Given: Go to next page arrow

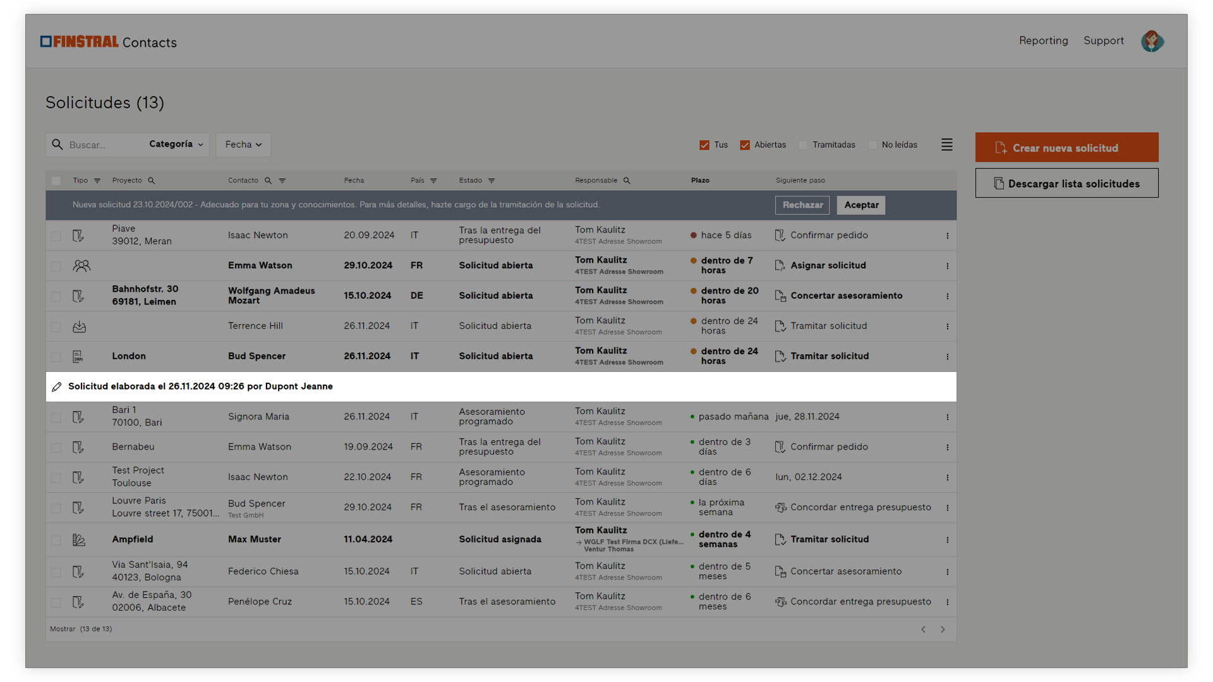Looking at the screenshot, I should pos(943,630).
